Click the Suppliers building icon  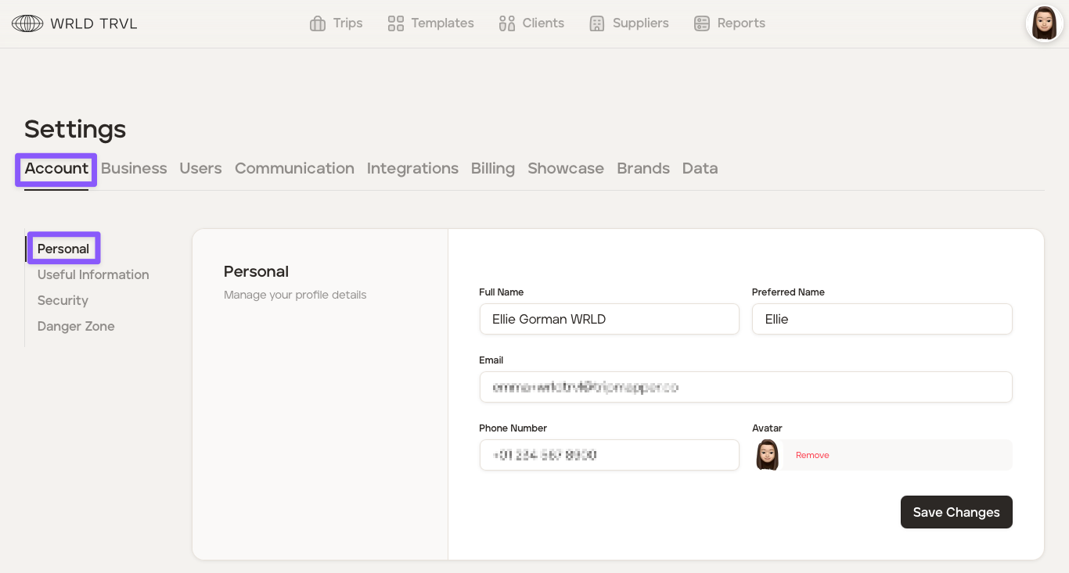point(597,23)
